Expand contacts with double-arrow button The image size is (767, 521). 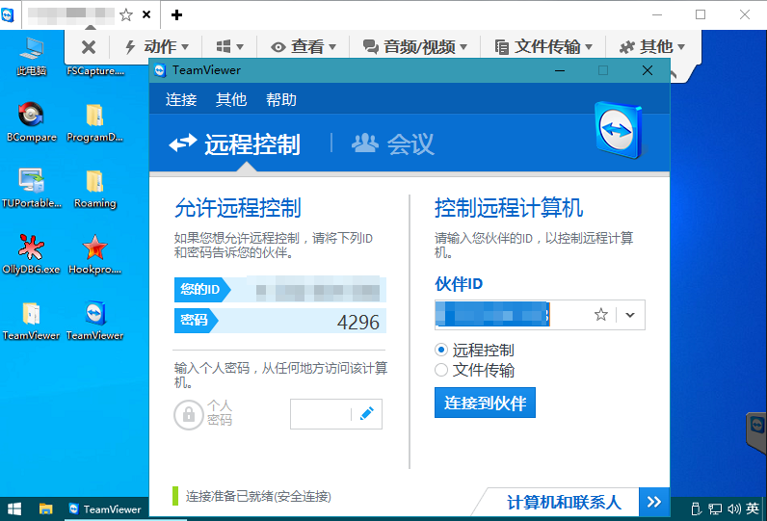(654, 502)
